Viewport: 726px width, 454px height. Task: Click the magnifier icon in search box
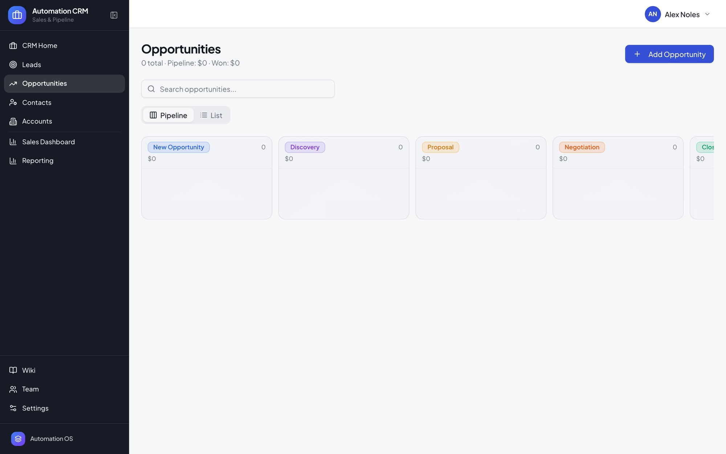[x=151, y=89]
